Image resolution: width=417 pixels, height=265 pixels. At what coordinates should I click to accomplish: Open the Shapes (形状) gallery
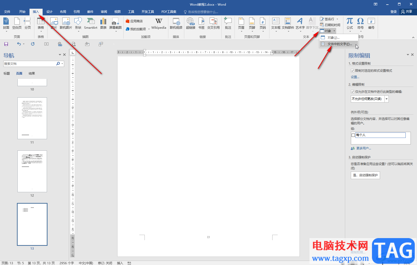click(x=78, y=25)
